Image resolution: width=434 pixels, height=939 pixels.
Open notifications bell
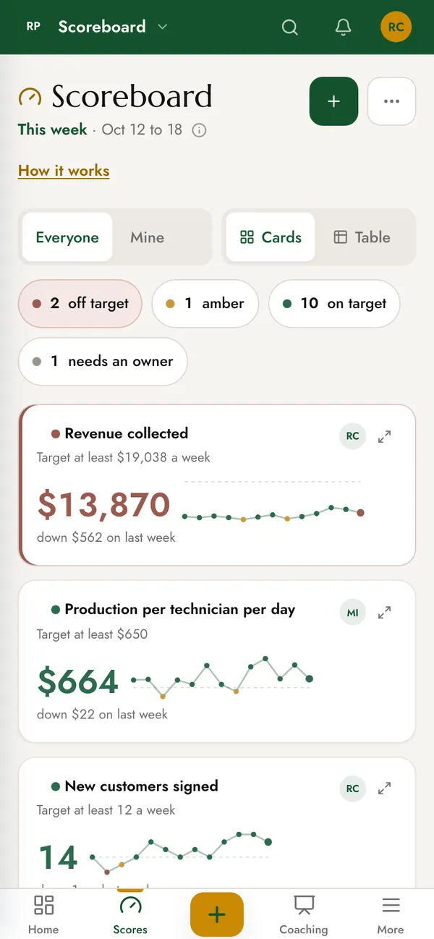343,27
